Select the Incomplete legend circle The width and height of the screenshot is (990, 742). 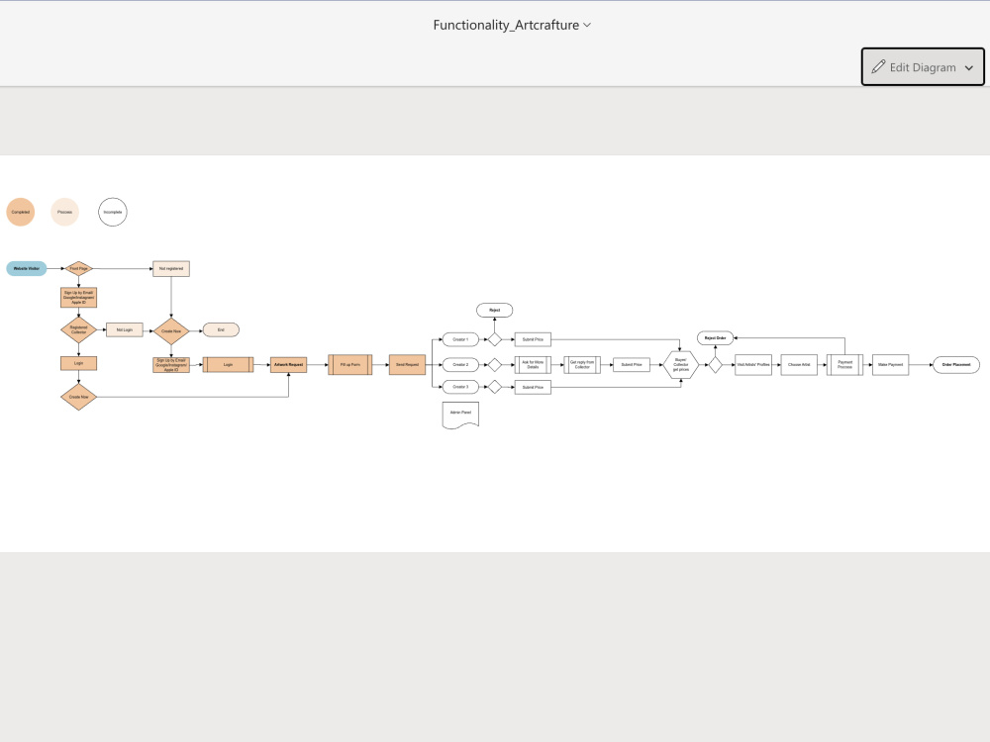tap(113, 212)
